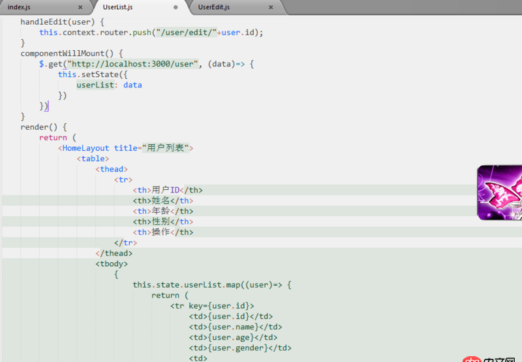Click the <th>用户ID</th> line
Screen dimensions: 522x362
coord(168,190)
